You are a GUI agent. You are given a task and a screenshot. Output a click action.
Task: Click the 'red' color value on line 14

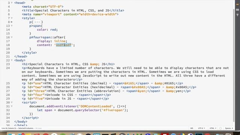click(x=53, y=30)
